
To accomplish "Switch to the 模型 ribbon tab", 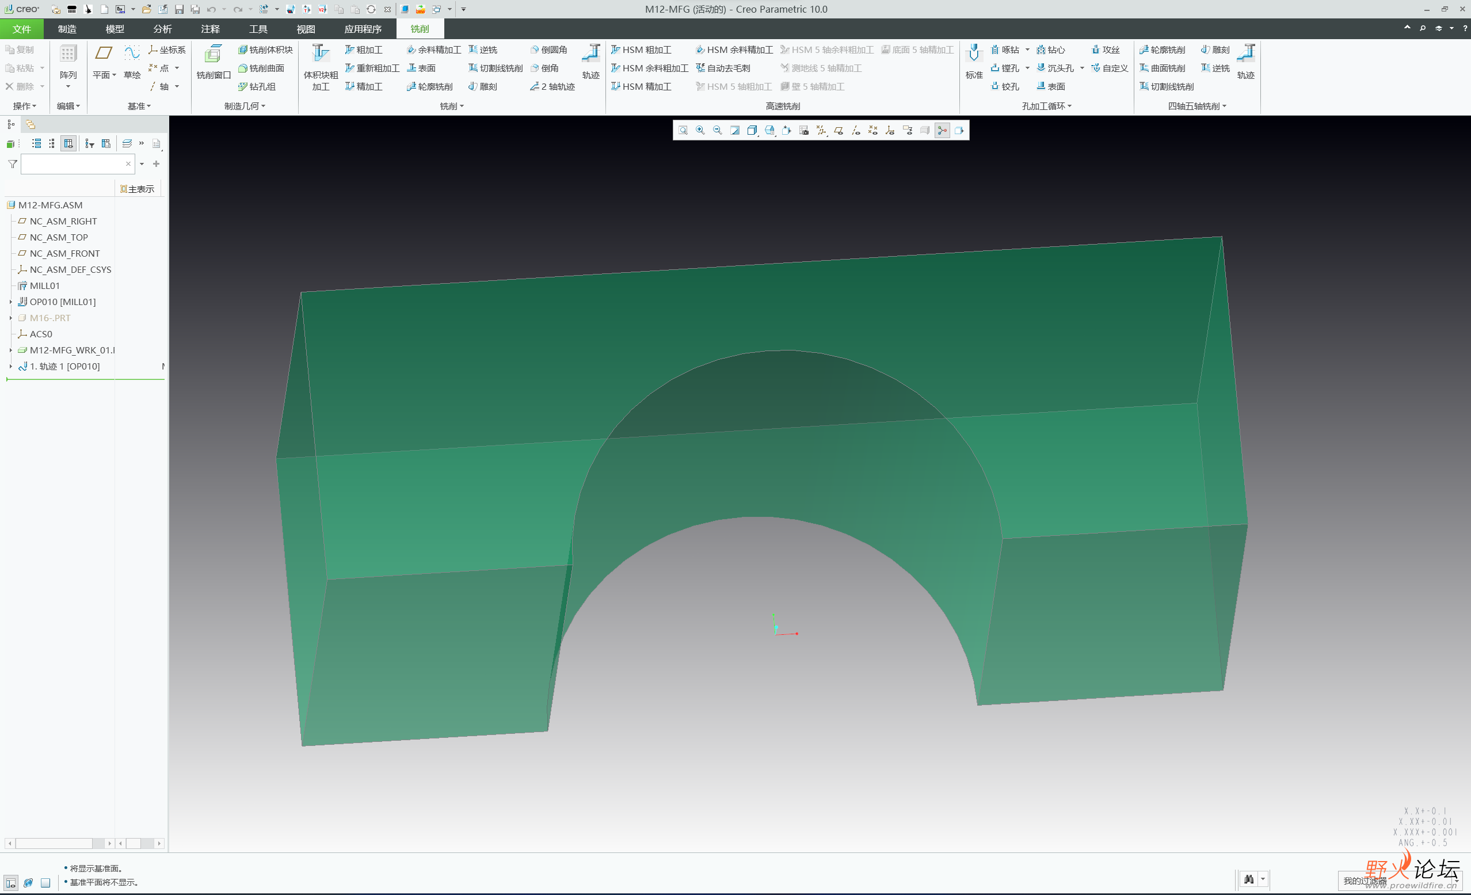I will 115,29.
